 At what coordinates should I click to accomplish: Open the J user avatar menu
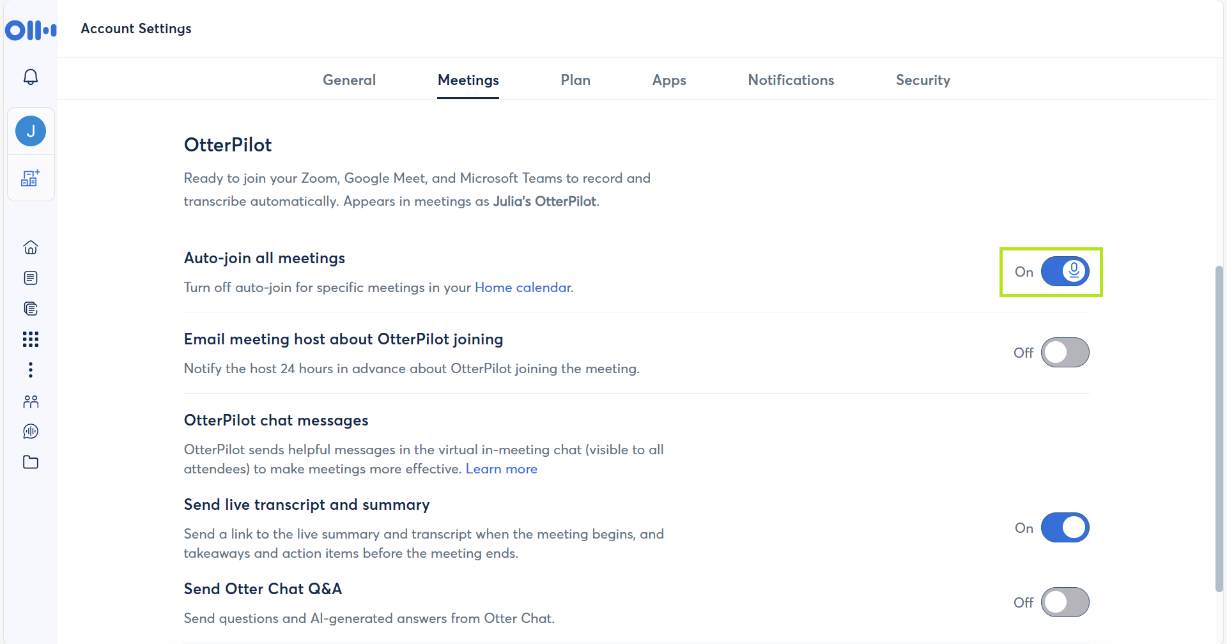pyautogui.click(x=31, y=131)
